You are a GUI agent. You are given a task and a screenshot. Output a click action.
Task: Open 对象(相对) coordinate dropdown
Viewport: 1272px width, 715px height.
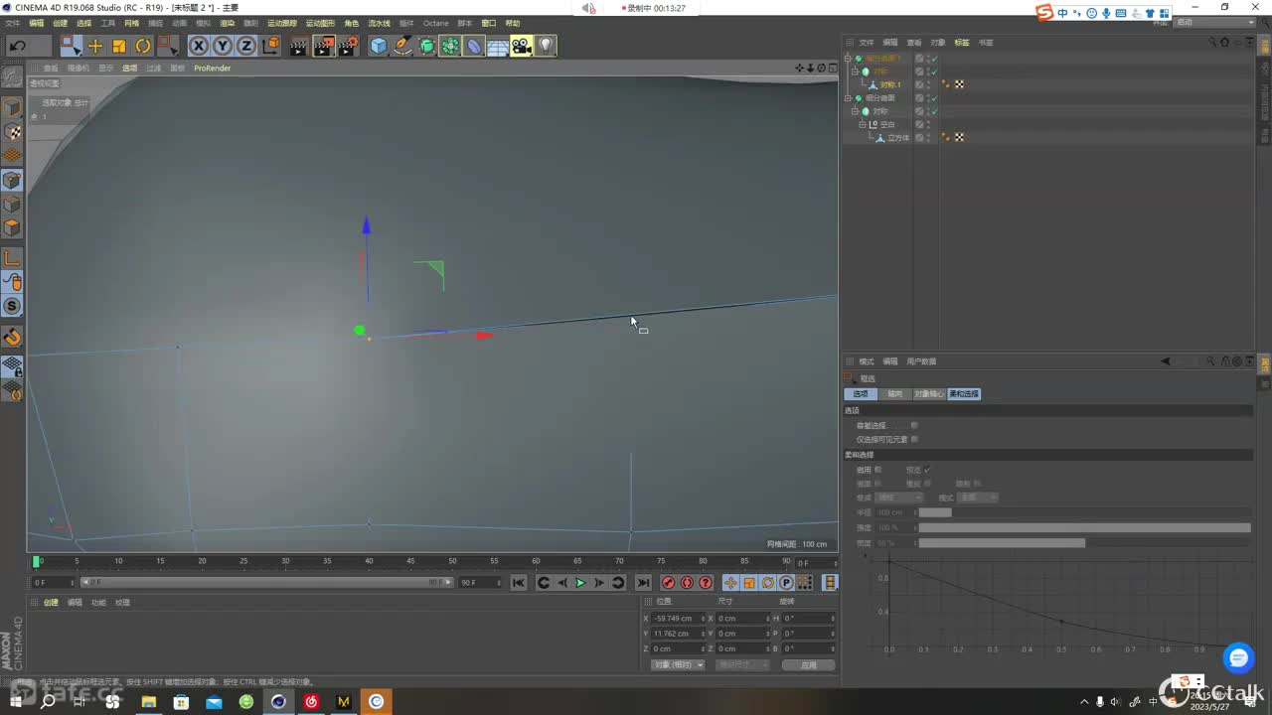[x=678, y=664]
